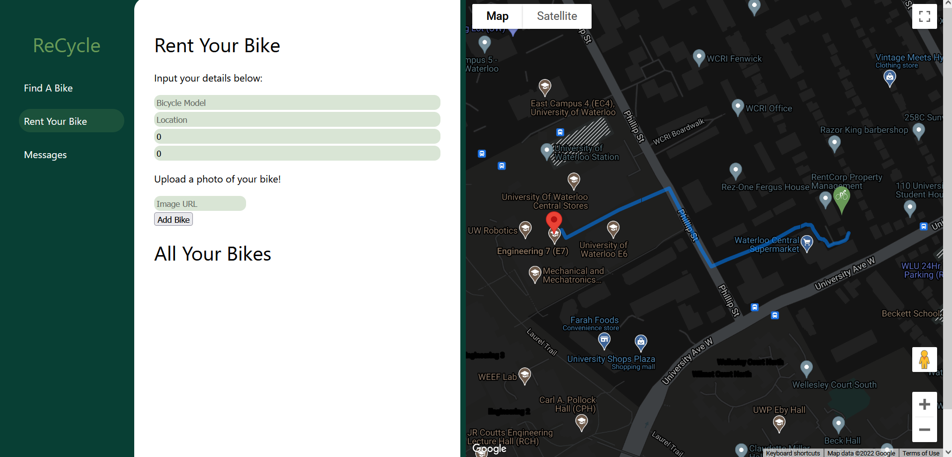Click the ReCycle logo
952x457 pixels.
67,45
